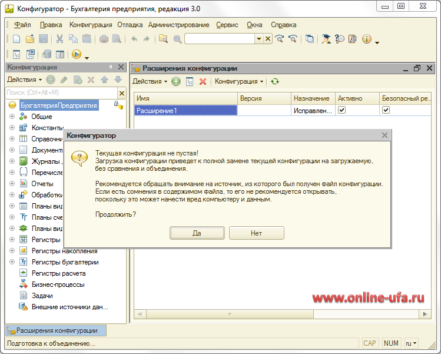Switch to Расширения конфигурации bottom tab
The height and width of the screenshot is (354, 441).
[x=56, y=330]
